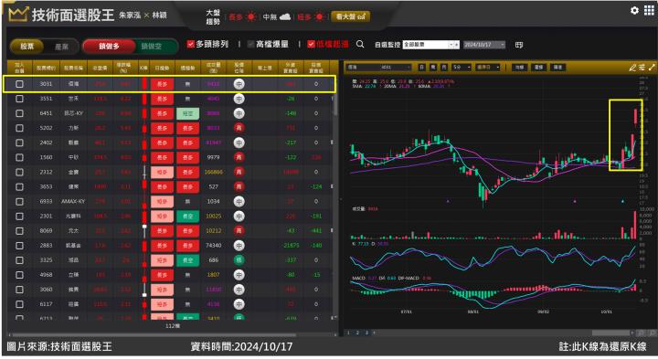
Task: Click the magnifier search icon
Action: click(360, 44)
